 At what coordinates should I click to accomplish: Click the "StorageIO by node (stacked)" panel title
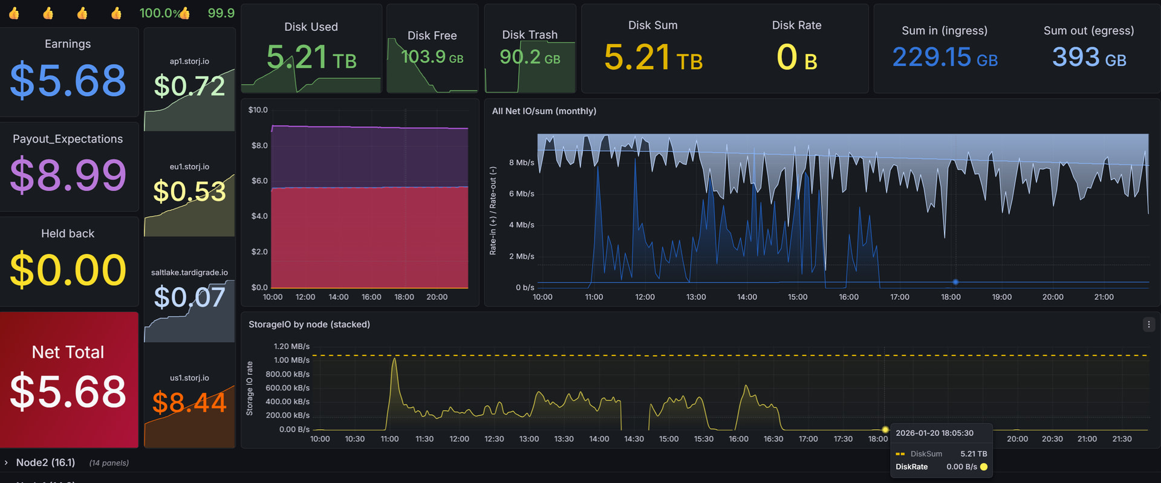pyautogui.click(x=309, y=325)
